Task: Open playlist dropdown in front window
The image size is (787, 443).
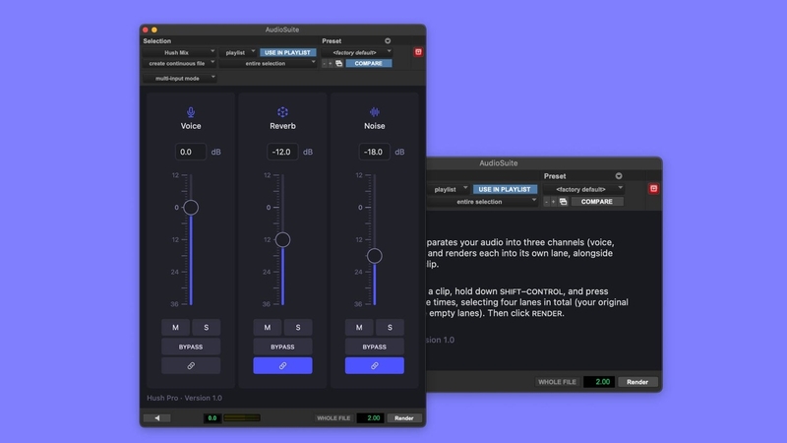Action: coord(238,52)
